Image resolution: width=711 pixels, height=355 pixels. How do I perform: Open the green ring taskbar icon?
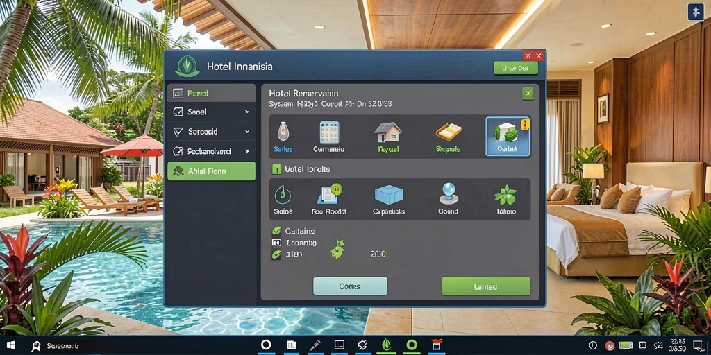(x=411, y=345)
